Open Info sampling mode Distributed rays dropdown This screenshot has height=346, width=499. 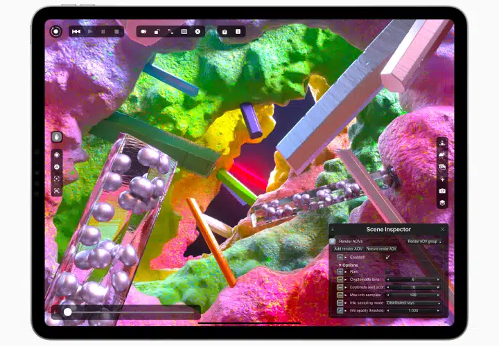pos(414,303)
